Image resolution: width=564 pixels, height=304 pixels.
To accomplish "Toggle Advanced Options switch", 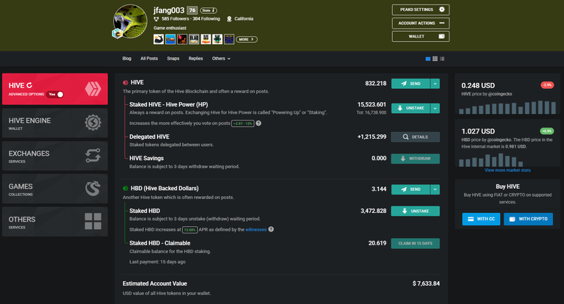I will pos(55,94).
